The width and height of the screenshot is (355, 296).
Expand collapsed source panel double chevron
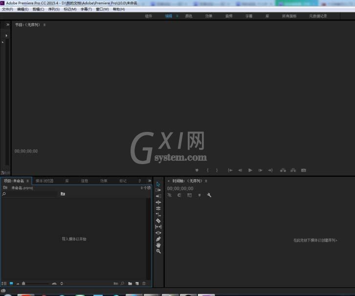pos(8,24)
